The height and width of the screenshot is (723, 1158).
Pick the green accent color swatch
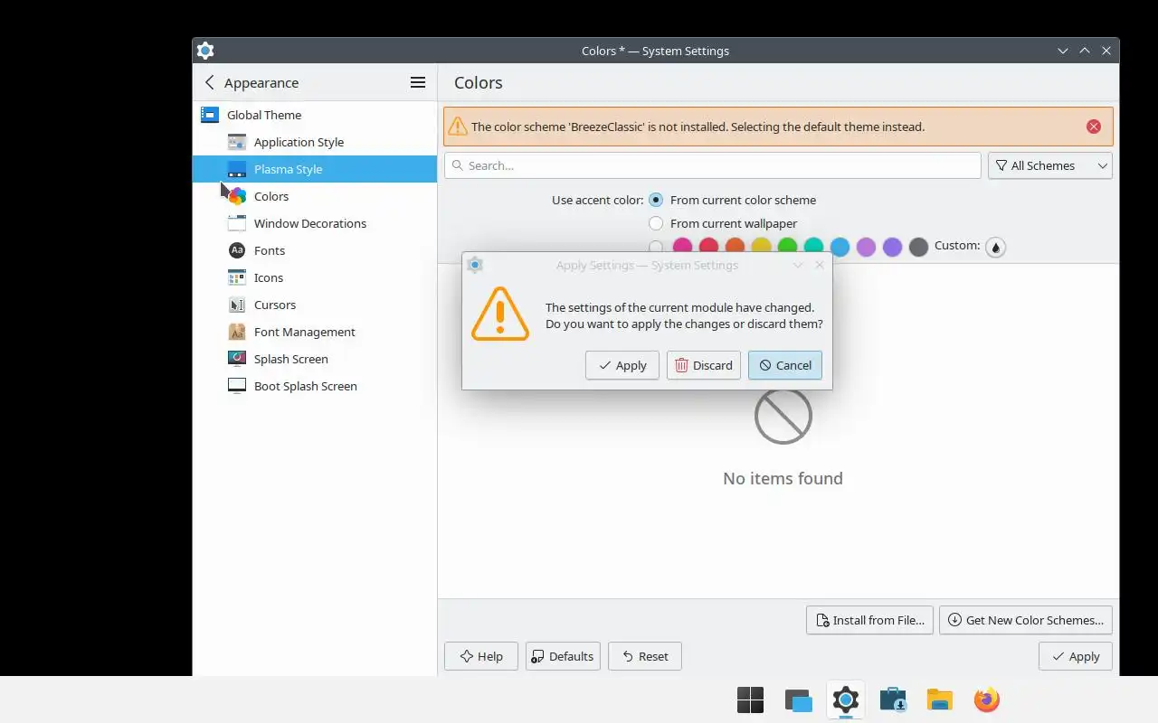coord(787,247)
